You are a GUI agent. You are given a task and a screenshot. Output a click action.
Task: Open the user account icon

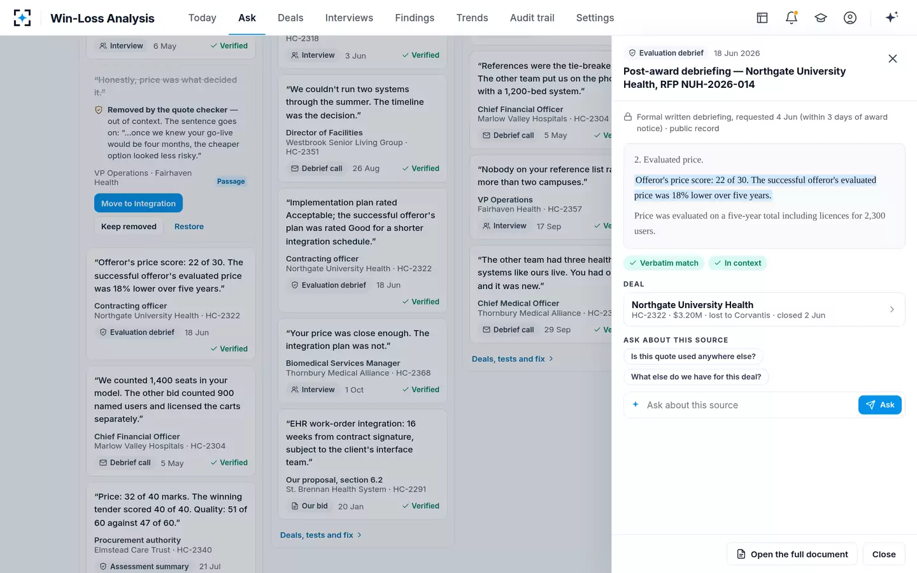(850, 18)
